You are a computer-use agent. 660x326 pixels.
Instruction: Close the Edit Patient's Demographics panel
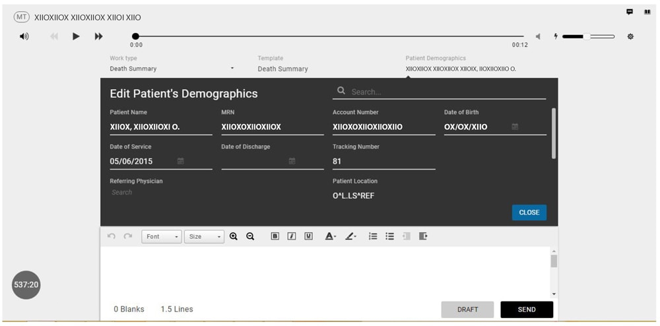[x=529, y=212]
